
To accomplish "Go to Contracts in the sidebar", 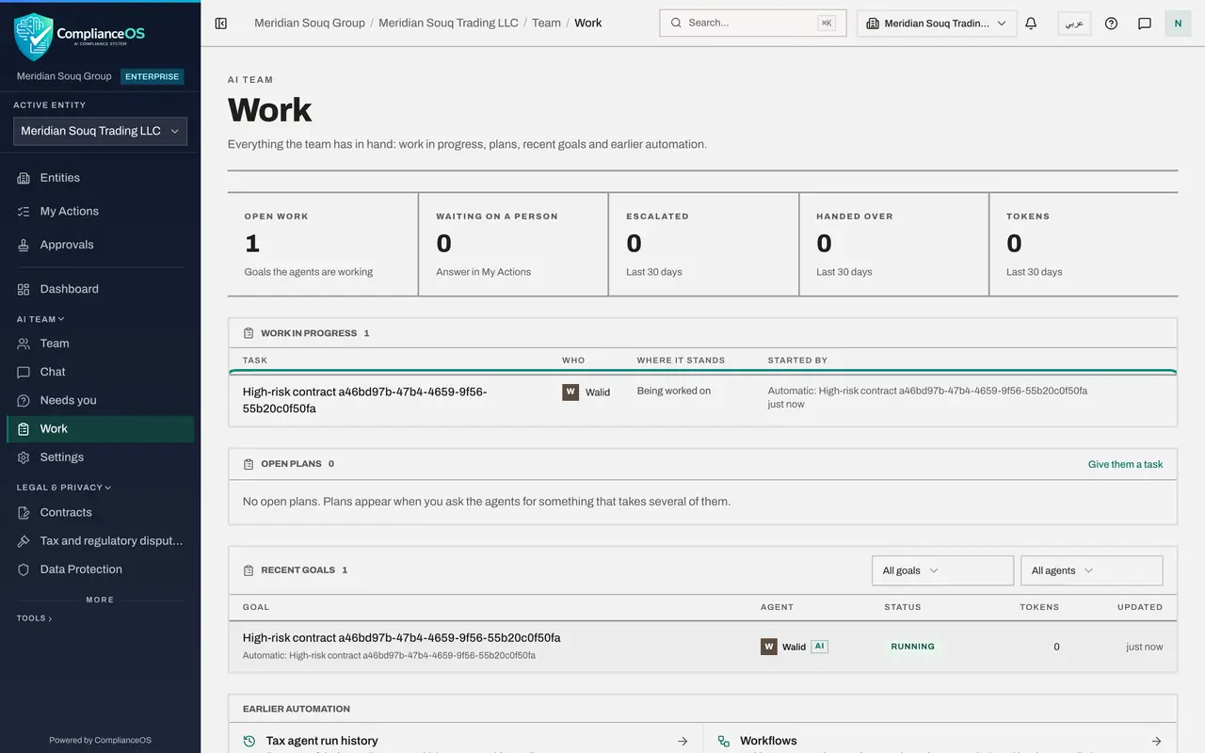I will point(100,513).
